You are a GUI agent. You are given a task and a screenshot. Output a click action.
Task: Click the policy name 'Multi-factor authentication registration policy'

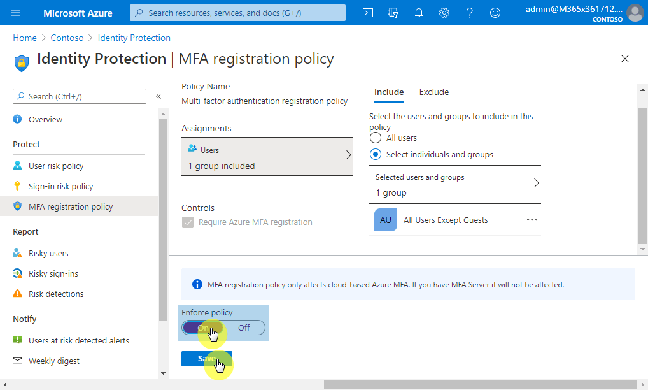265,101
